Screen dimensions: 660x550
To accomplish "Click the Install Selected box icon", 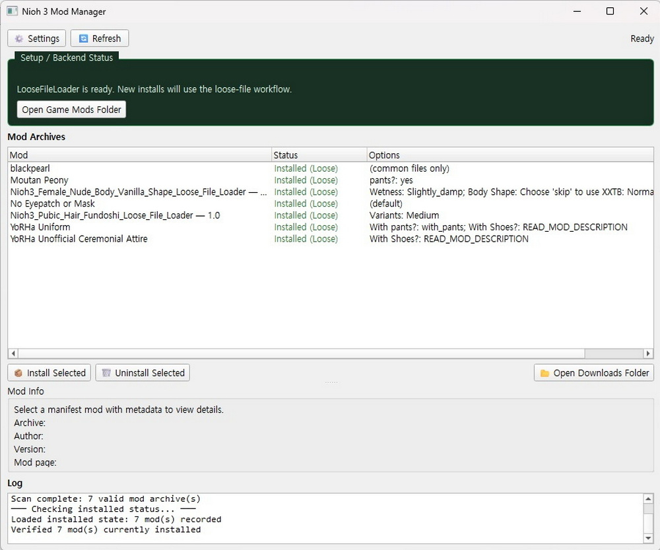I will point(18,373).
